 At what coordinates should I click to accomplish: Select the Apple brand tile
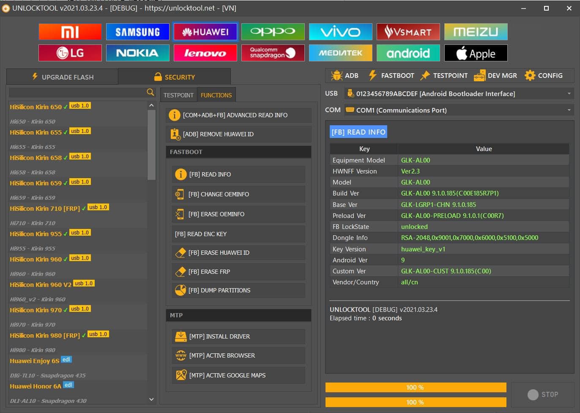[476, 53]
